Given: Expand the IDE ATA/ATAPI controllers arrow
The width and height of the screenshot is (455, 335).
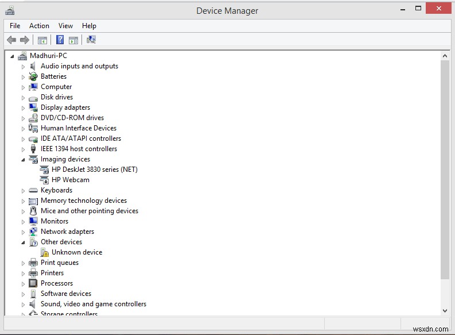Looking at the screenshot, I should click(23, 139).
